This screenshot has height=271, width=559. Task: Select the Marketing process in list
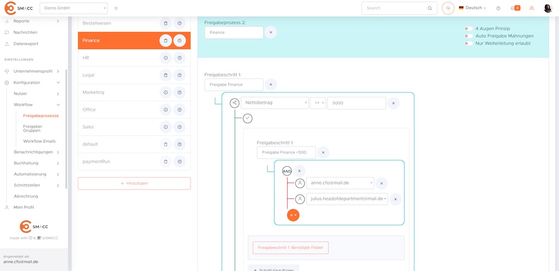coord(117,92)
